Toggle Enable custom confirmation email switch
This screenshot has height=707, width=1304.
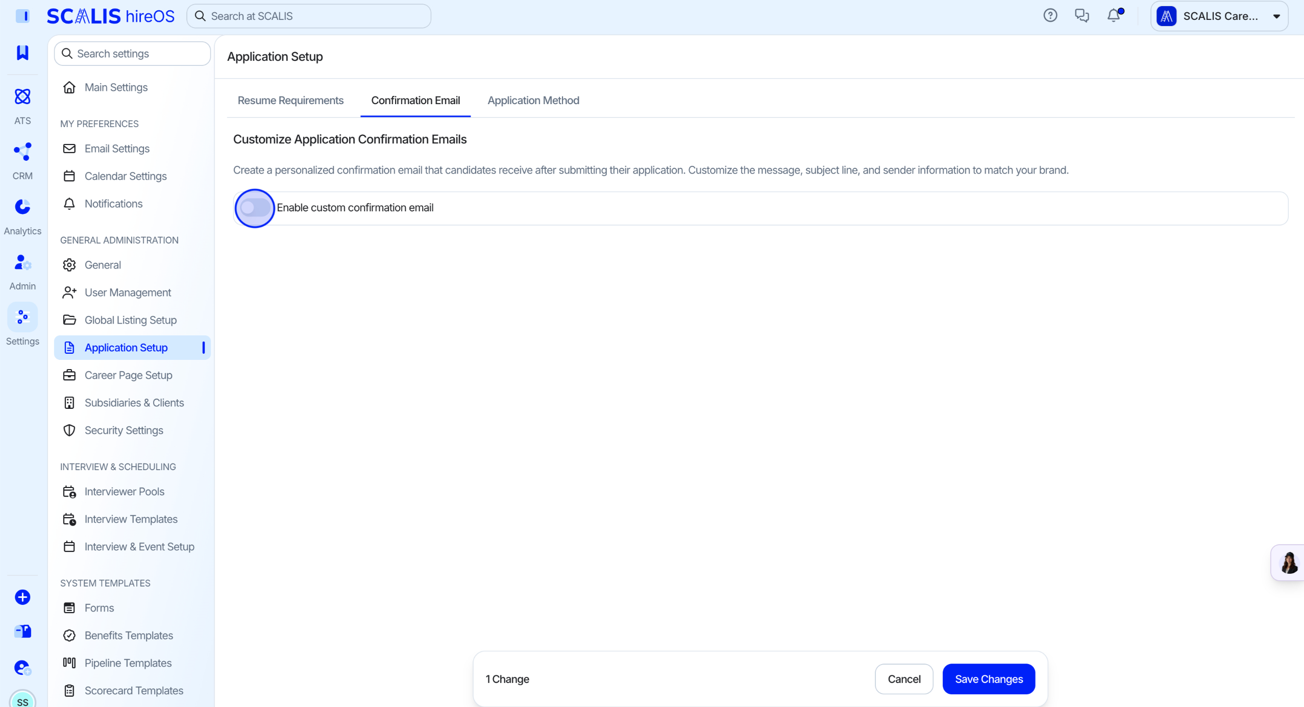[255, 208]
